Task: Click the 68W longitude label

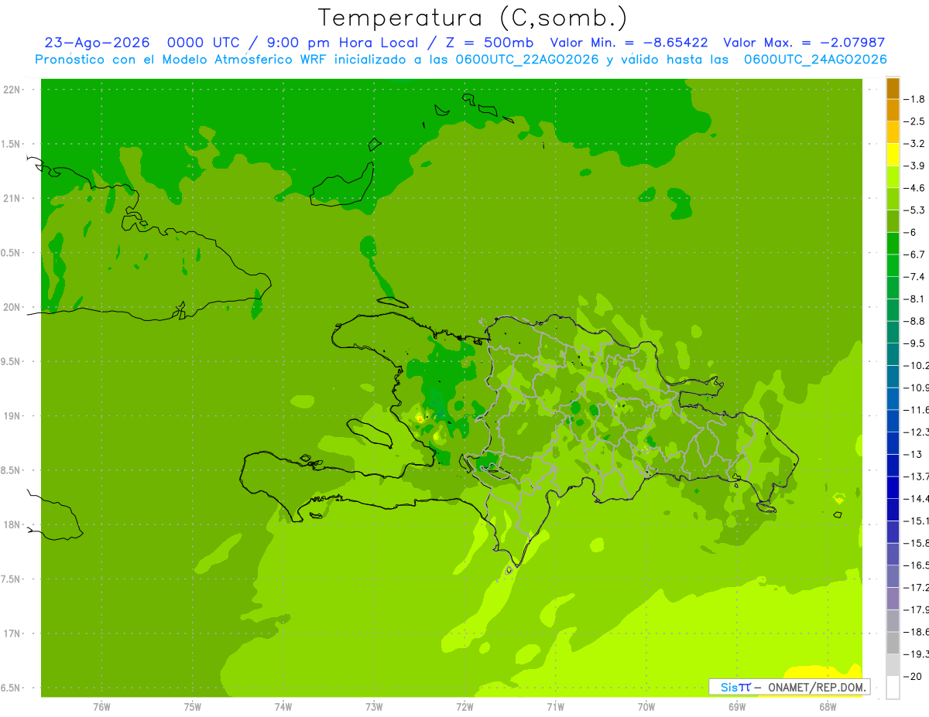Action: tap(828, 706)
